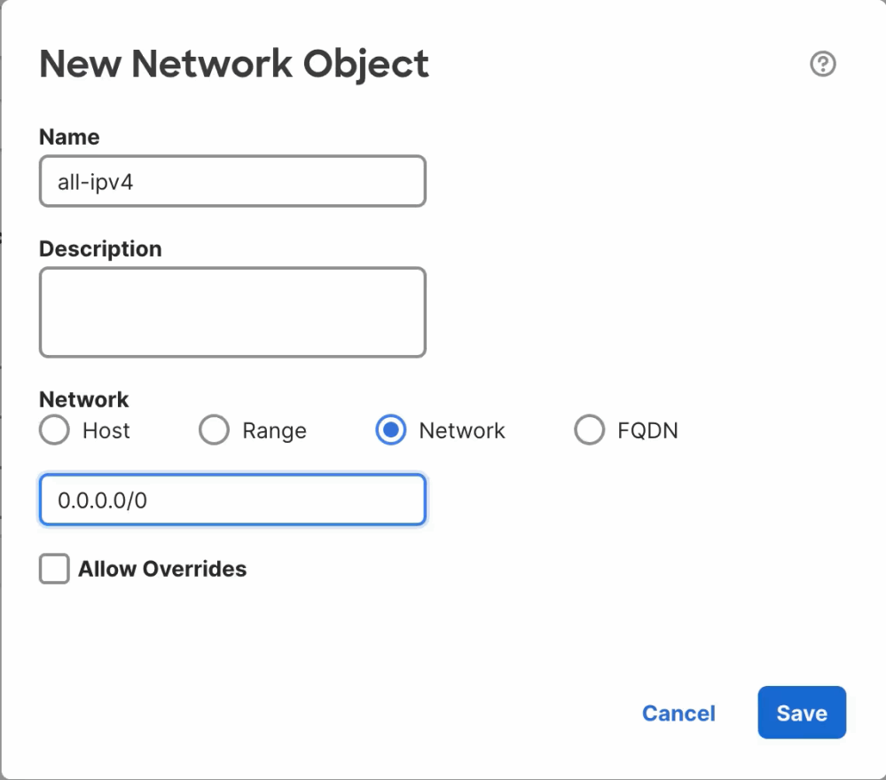Save the new network object

click(x=802, y=713)
